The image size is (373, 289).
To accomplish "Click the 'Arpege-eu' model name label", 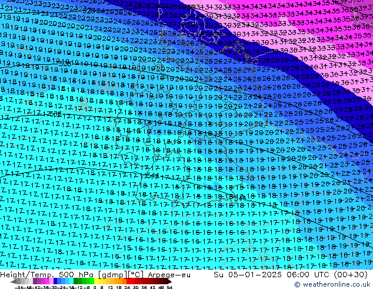I will coord(169,275).
